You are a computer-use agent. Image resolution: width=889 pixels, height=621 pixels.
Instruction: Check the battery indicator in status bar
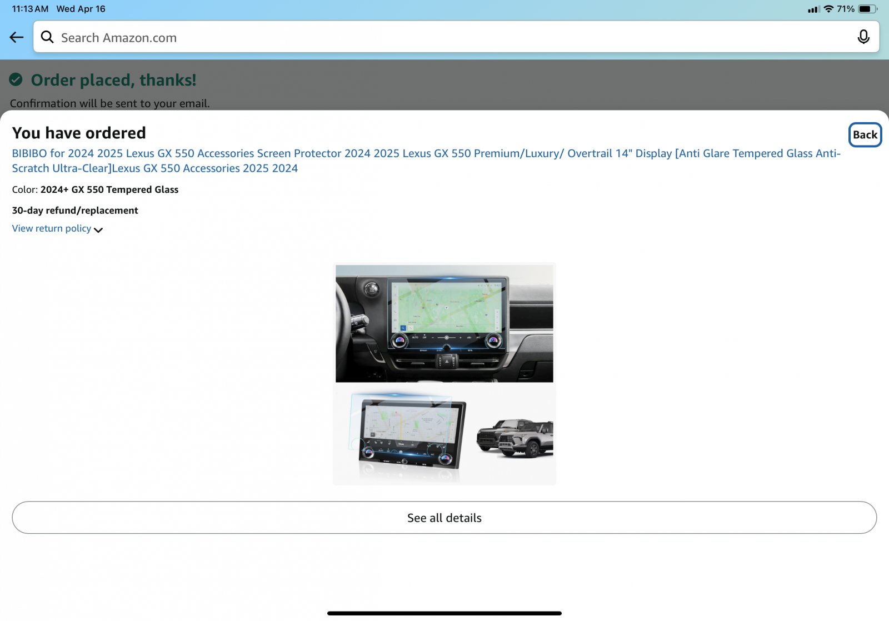[867, 9]
